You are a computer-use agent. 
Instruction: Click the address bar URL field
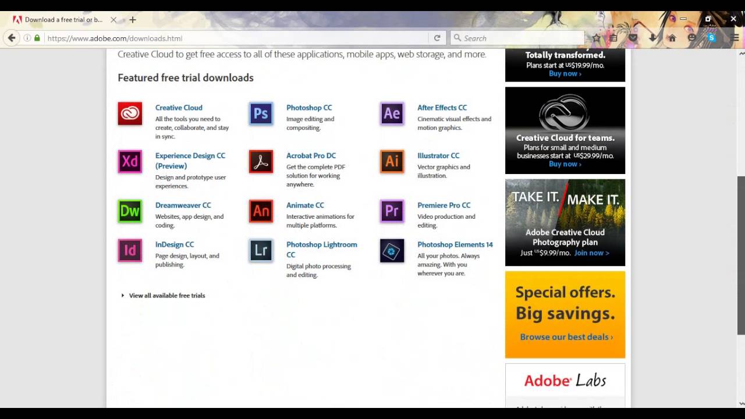pos(236,38)
